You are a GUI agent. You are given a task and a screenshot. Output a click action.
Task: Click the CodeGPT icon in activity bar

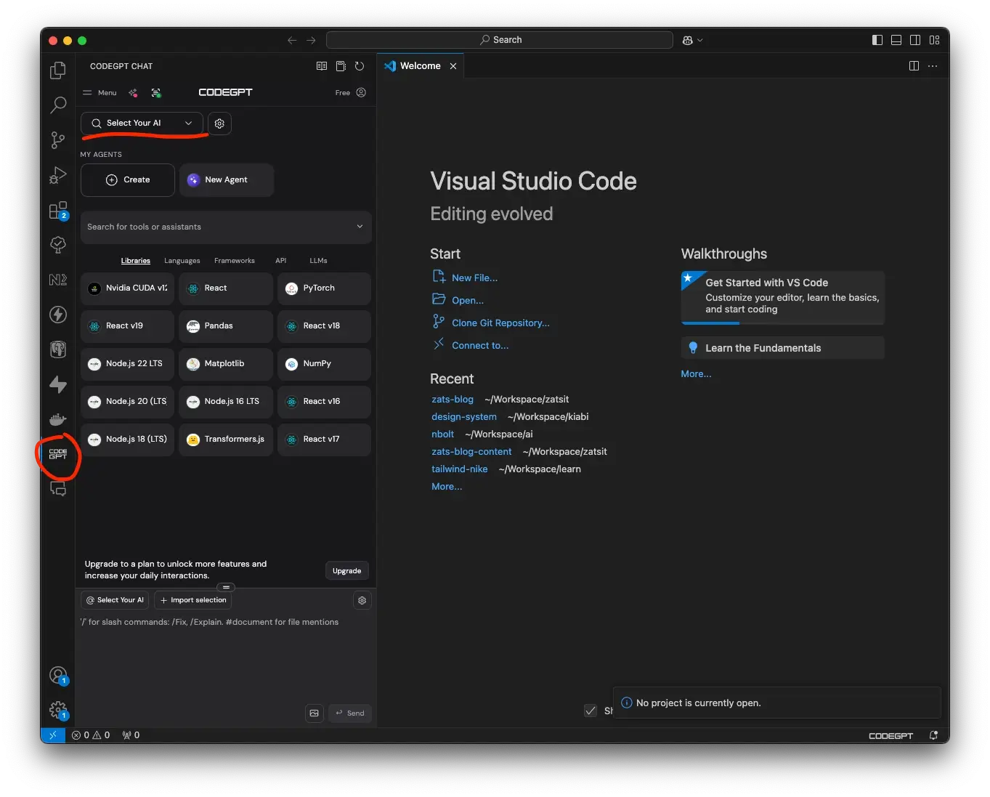(x=58, y=454)
